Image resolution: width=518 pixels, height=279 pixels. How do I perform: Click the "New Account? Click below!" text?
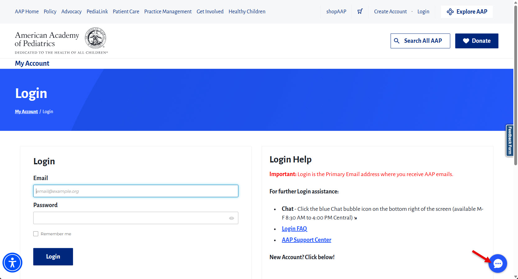pos(302,257)
